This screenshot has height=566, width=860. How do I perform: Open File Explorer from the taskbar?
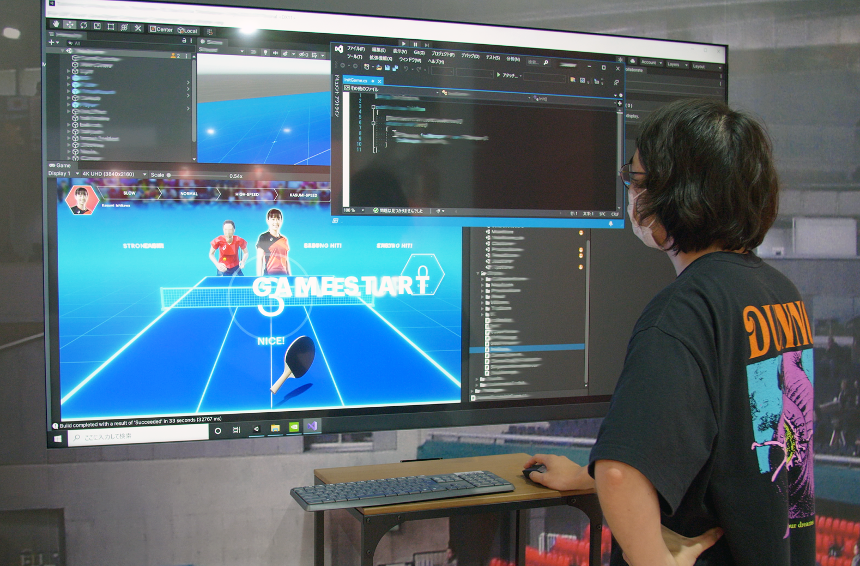tap(275, 428)
